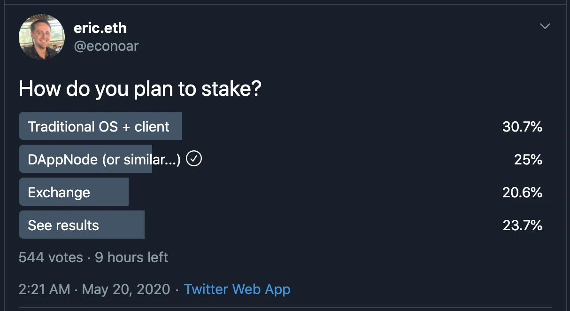
Task: Click the 30.7% poll result value
Action: (522, 126)
